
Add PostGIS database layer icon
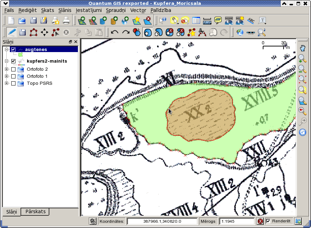coord(103,21)
